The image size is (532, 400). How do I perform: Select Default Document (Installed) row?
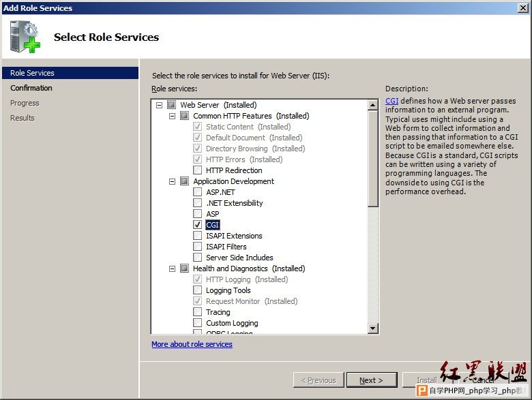pos(254,137)
